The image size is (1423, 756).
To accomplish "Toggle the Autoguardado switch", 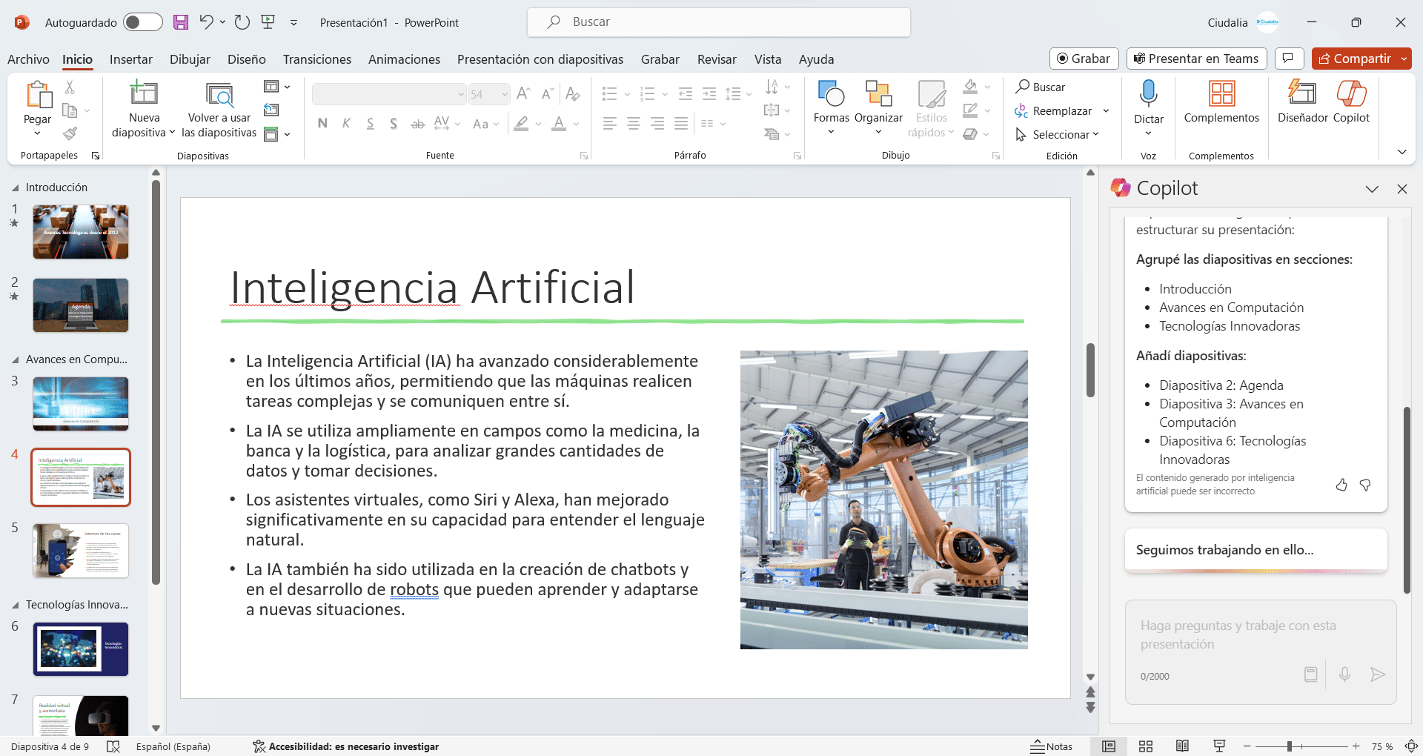I will (142, 22).
